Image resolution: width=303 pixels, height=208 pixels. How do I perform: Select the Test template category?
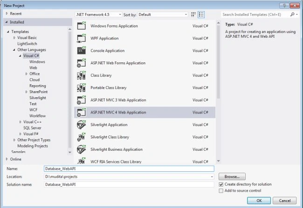point(33,104)
